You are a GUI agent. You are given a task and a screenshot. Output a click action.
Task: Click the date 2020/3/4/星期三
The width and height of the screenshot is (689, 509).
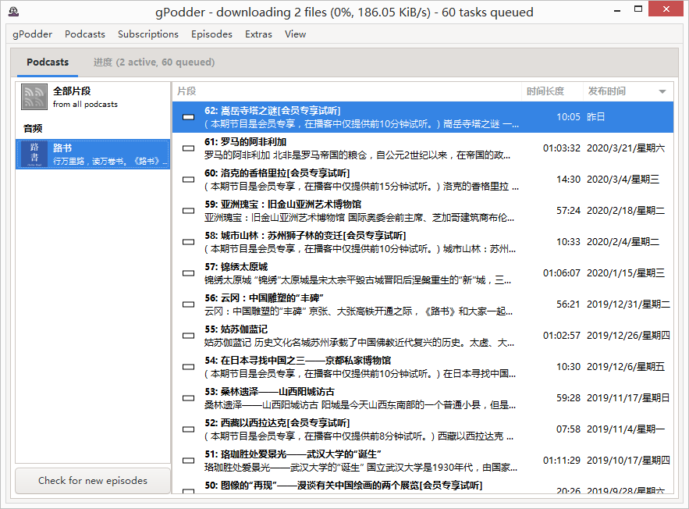[x=623, y=180]
